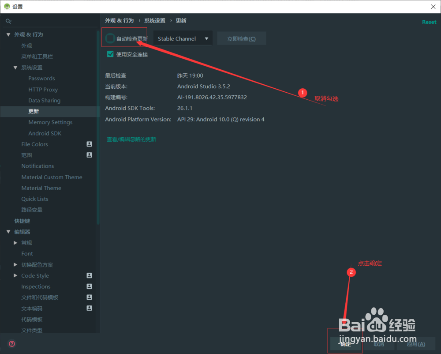Click the project-level icon beside Inspections
The height and width of the screenshot is (354, 441).
pos(89,286)
